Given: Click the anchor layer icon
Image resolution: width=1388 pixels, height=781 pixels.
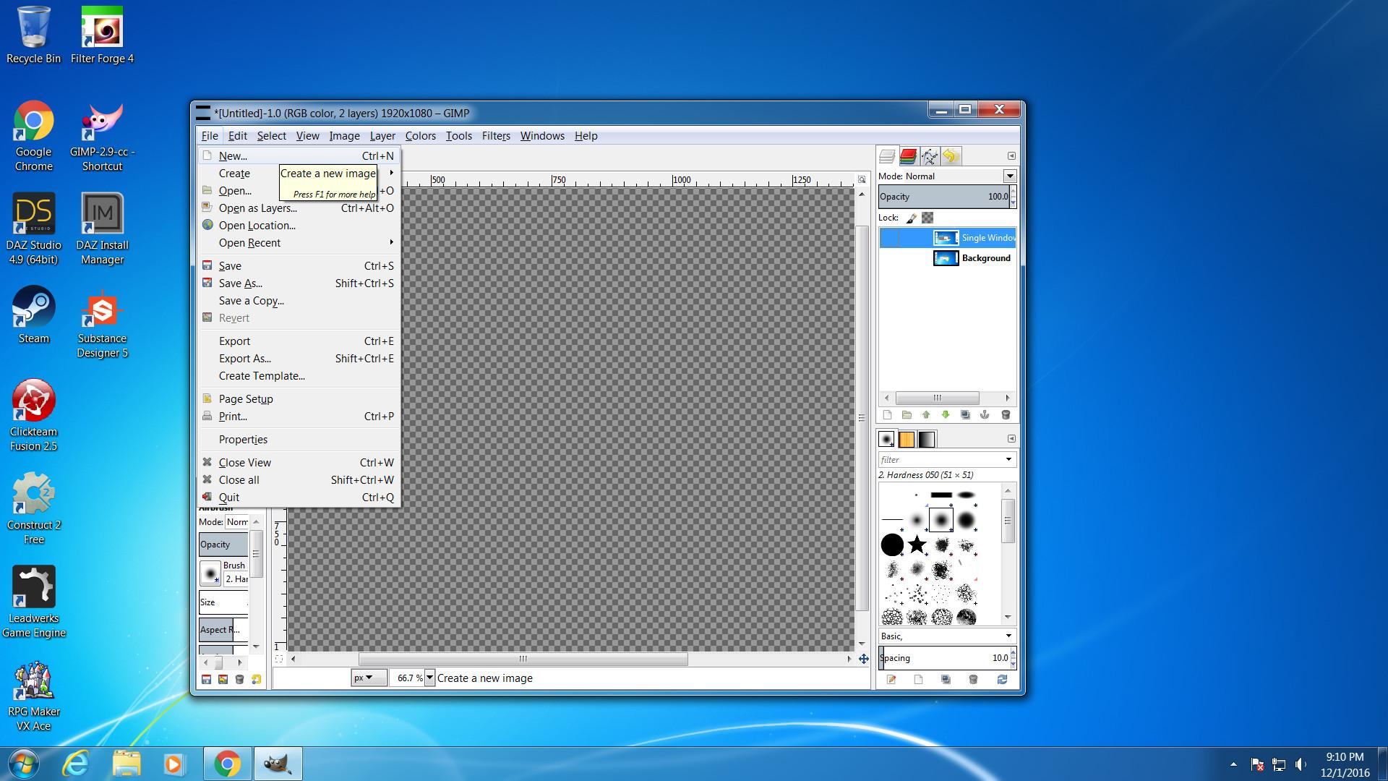Looking at the screenshot, I should [x=985, y=415].
